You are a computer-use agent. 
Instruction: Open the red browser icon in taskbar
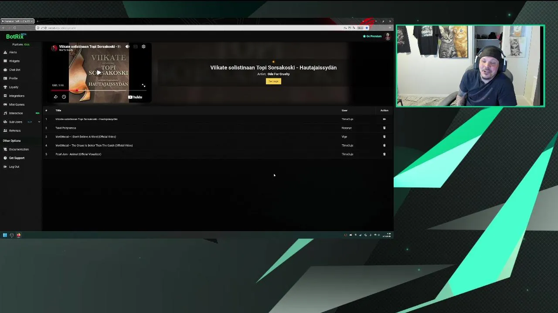pos(19,235)
